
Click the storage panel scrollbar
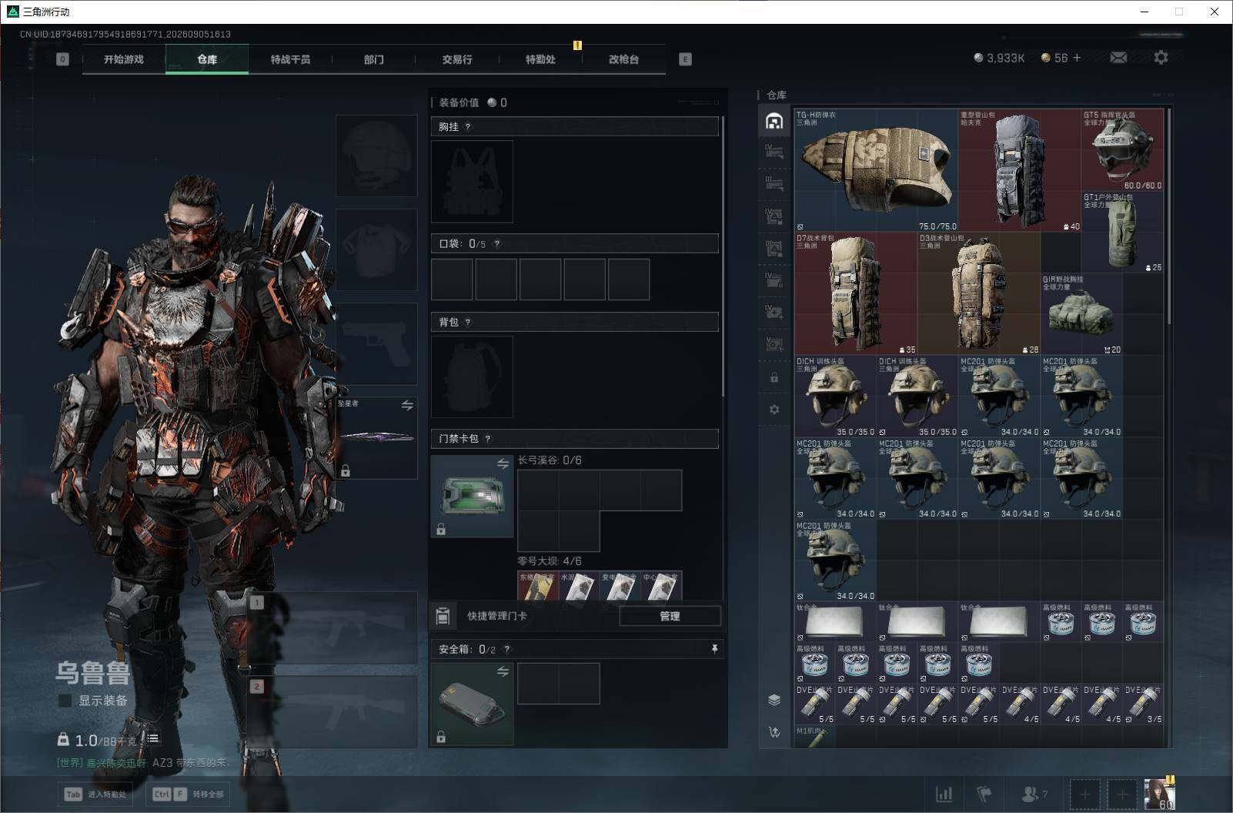pyautogui.click(x=1169, y=216)
